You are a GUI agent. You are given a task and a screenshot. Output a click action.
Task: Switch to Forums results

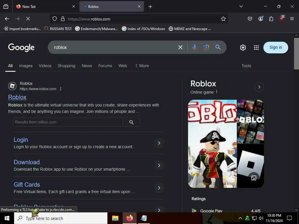(105, 66)
